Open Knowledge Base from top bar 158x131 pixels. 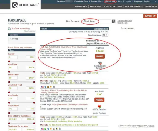(81, 1)
